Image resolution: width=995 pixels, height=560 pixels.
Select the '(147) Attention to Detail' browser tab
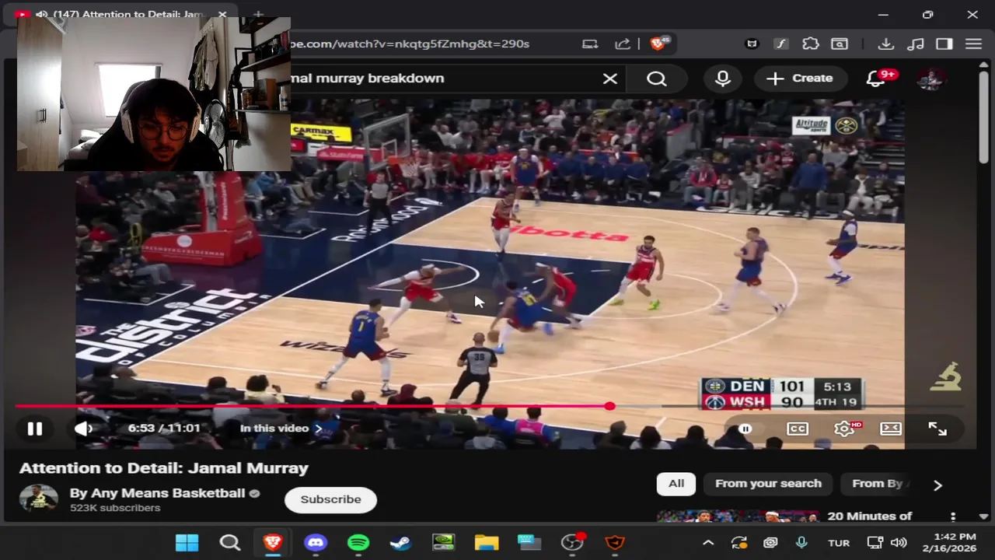pyautogui.click(x=128, y=15)
